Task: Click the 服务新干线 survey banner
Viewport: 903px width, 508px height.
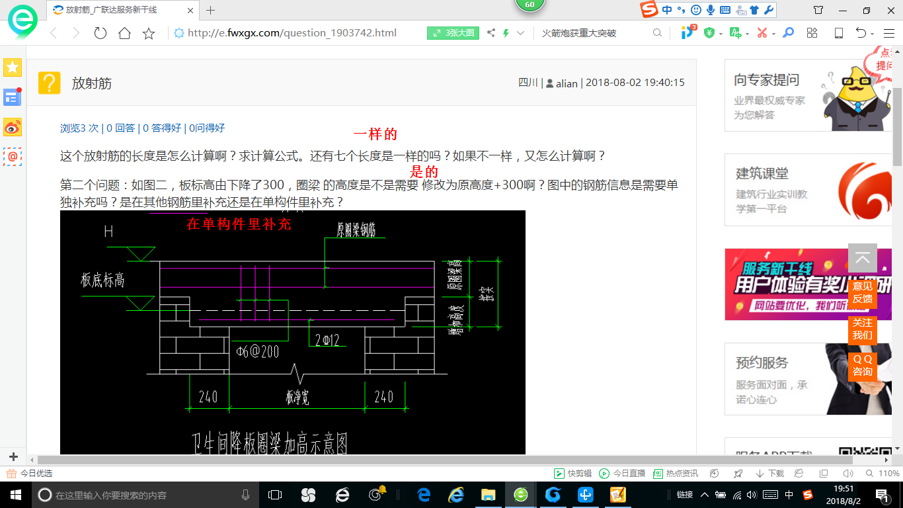Action: tap(808, 284)
